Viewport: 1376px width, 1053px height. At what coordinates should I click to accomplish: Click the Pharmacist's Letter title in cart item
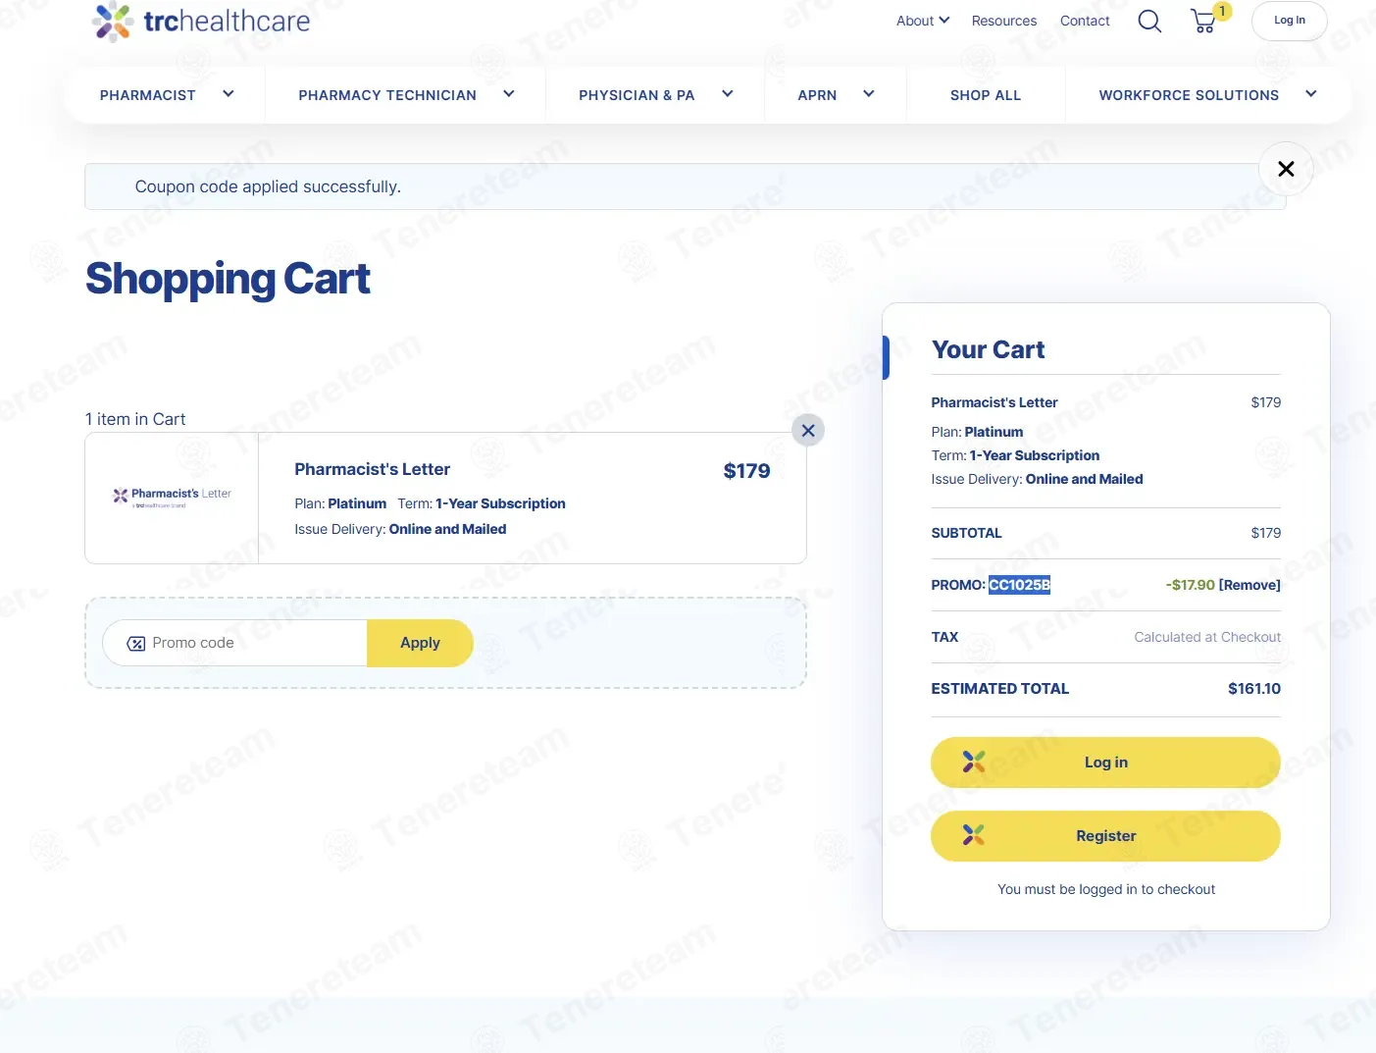[372, 469]
